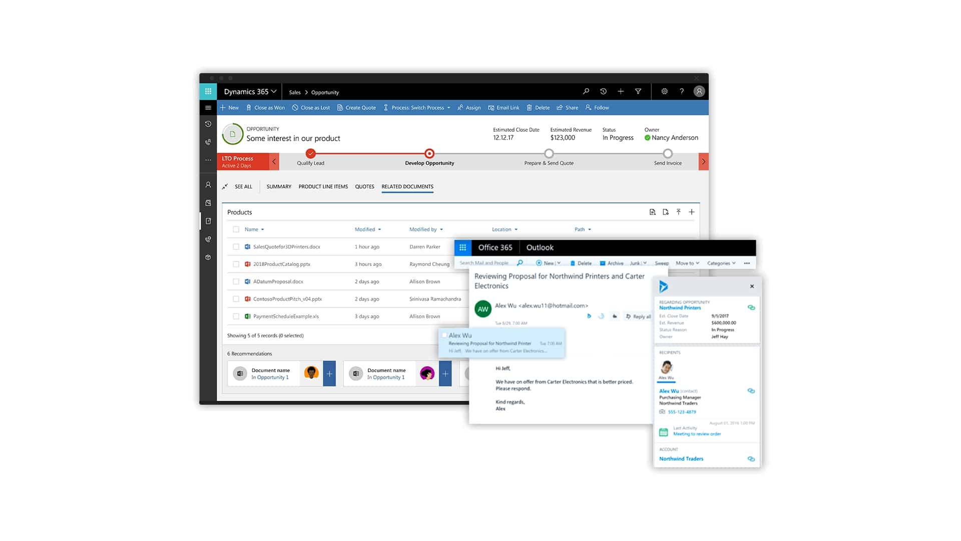
Task: Click the more ellipsis in left sidebar
Action: [x=208, y=160]
